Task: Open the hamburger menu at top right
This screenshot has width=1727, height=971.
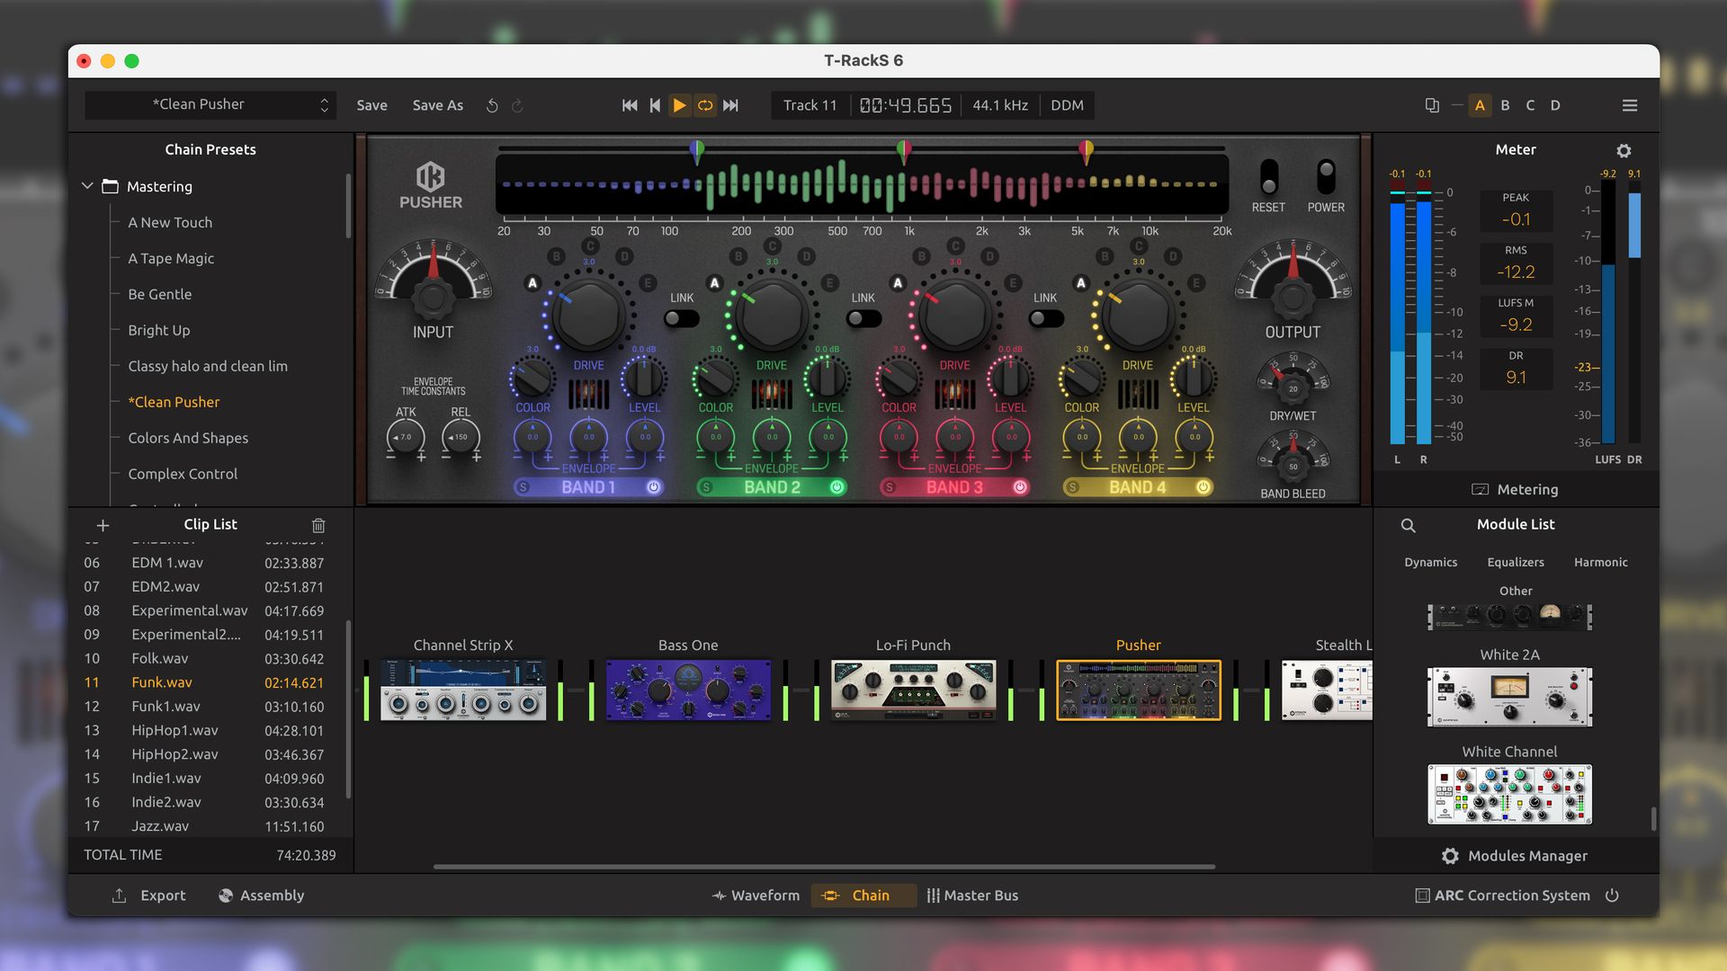Action: tap(1630, 105)
